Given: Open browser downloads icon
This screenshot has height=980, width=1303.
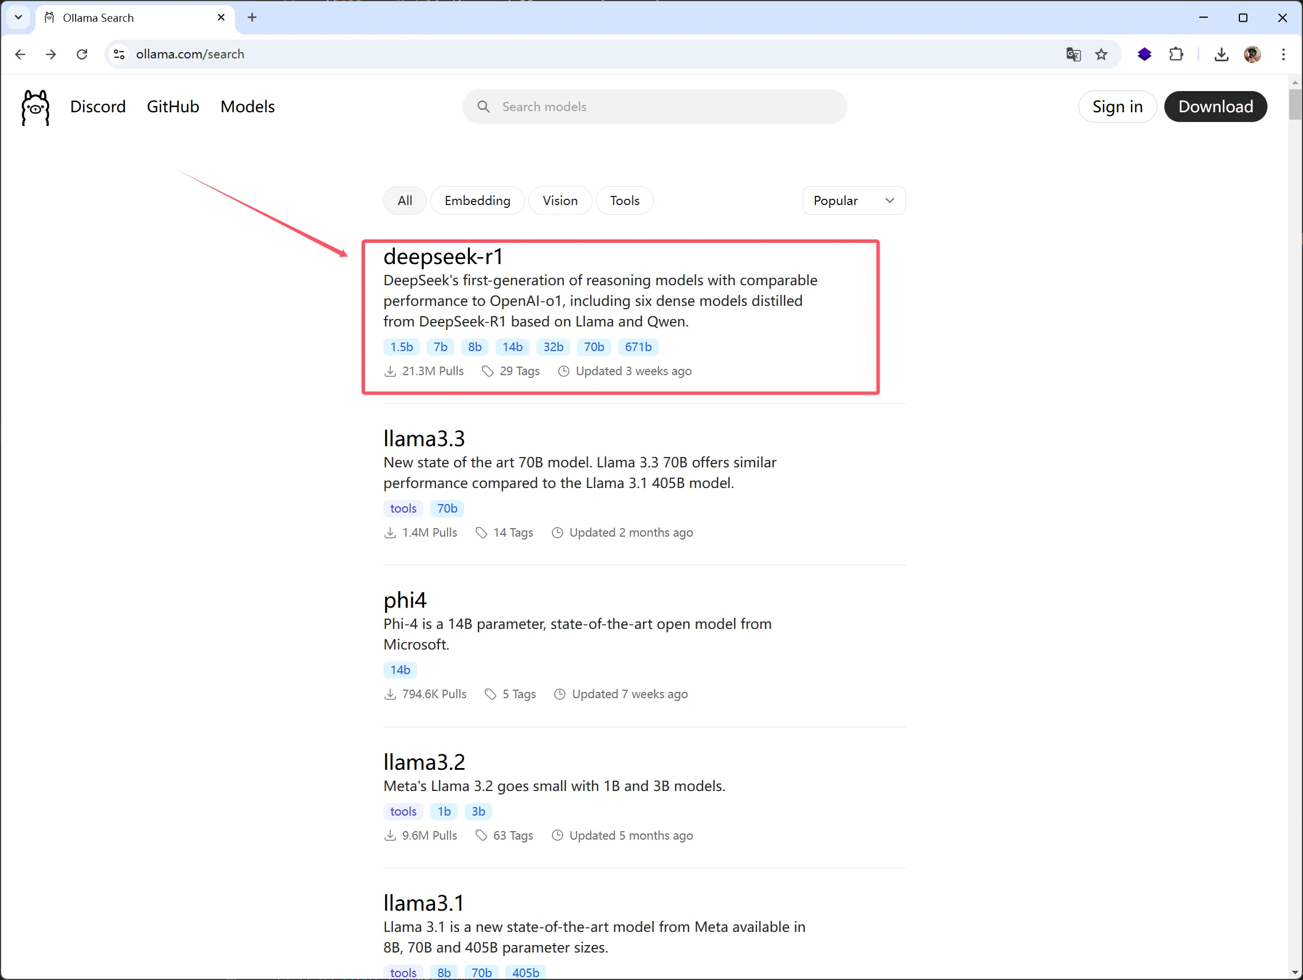Looking at the screenshot, I should 1222,54.
